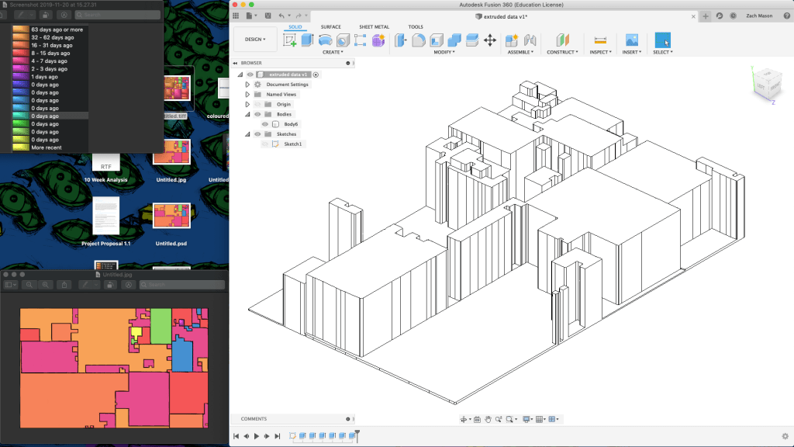Image resolution: width=794 pixels, height=447 pixels.
Task: Select the Pan hand tool in navigation bar
Action: [x=488, y=419]
